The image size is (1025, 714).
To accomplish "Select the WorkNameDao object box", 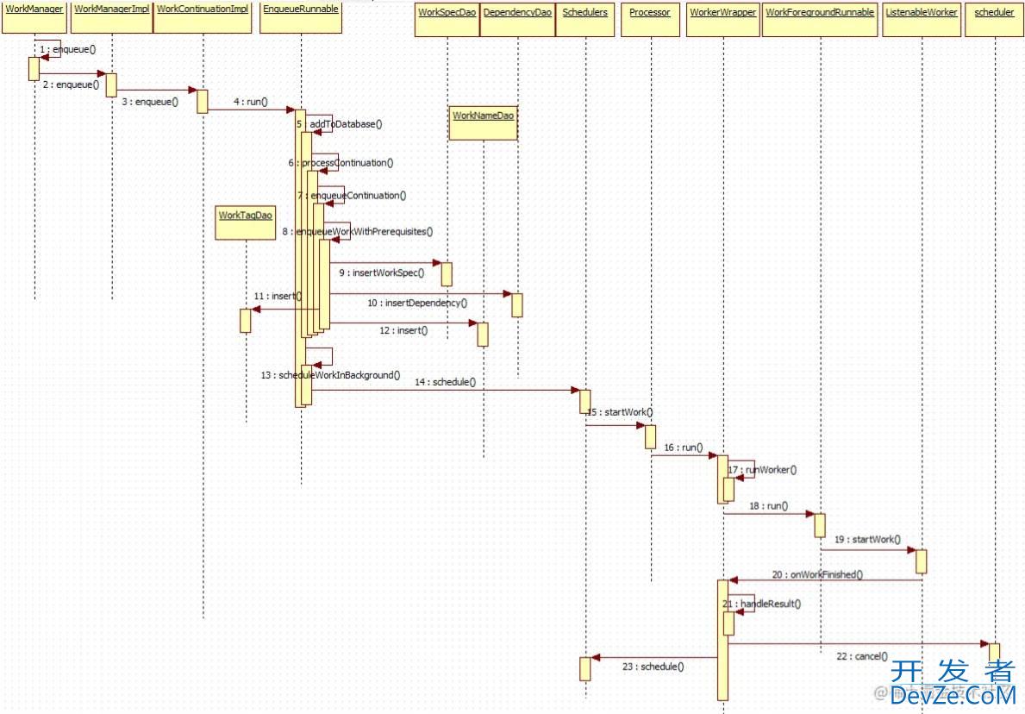I will [483, 123].
